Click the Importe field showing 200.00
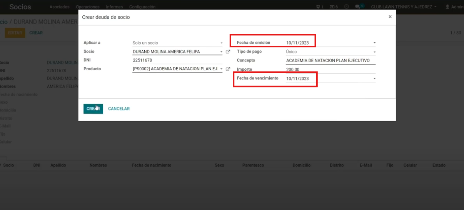 point(330,69)
